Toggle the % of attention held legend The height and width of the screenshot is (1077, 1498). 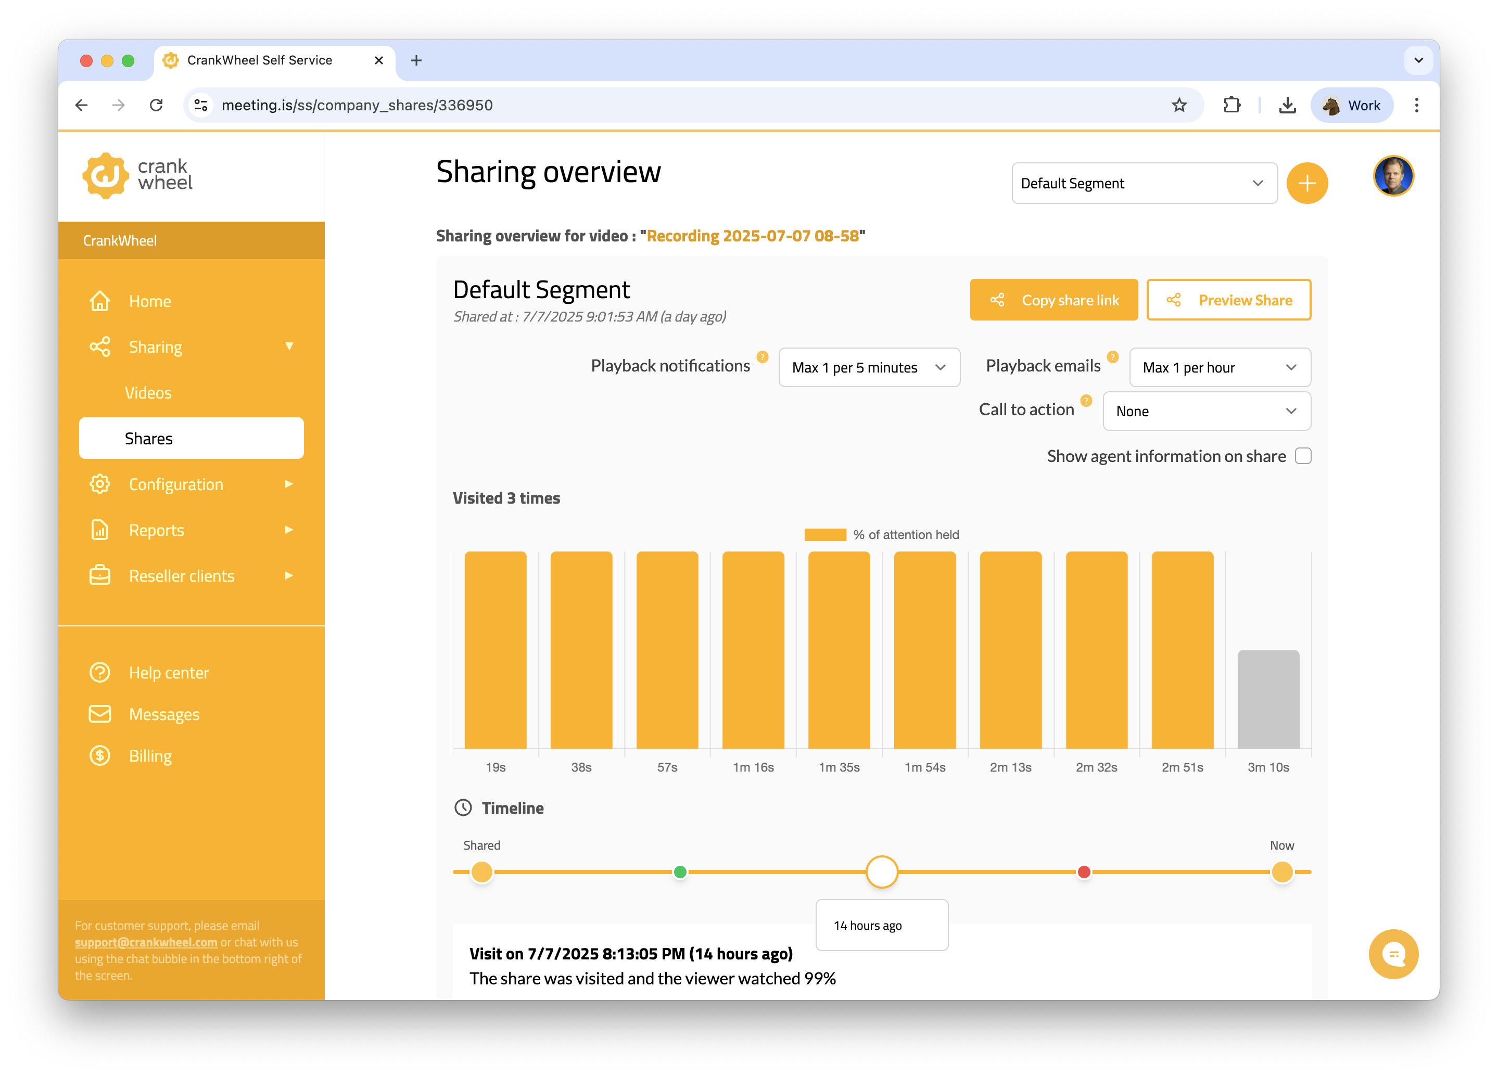[x=881, y=535]
